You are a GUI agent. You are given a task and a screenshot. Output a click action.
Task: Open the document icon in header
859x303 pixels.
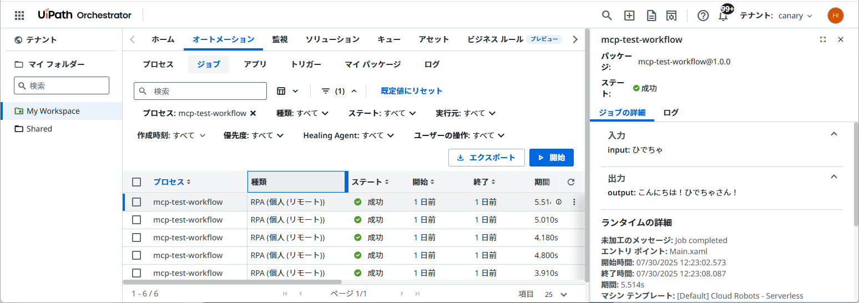(651, 16)
